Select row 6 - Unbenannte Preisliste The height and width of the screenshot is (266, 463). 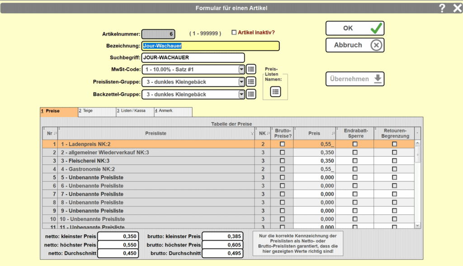228,186
